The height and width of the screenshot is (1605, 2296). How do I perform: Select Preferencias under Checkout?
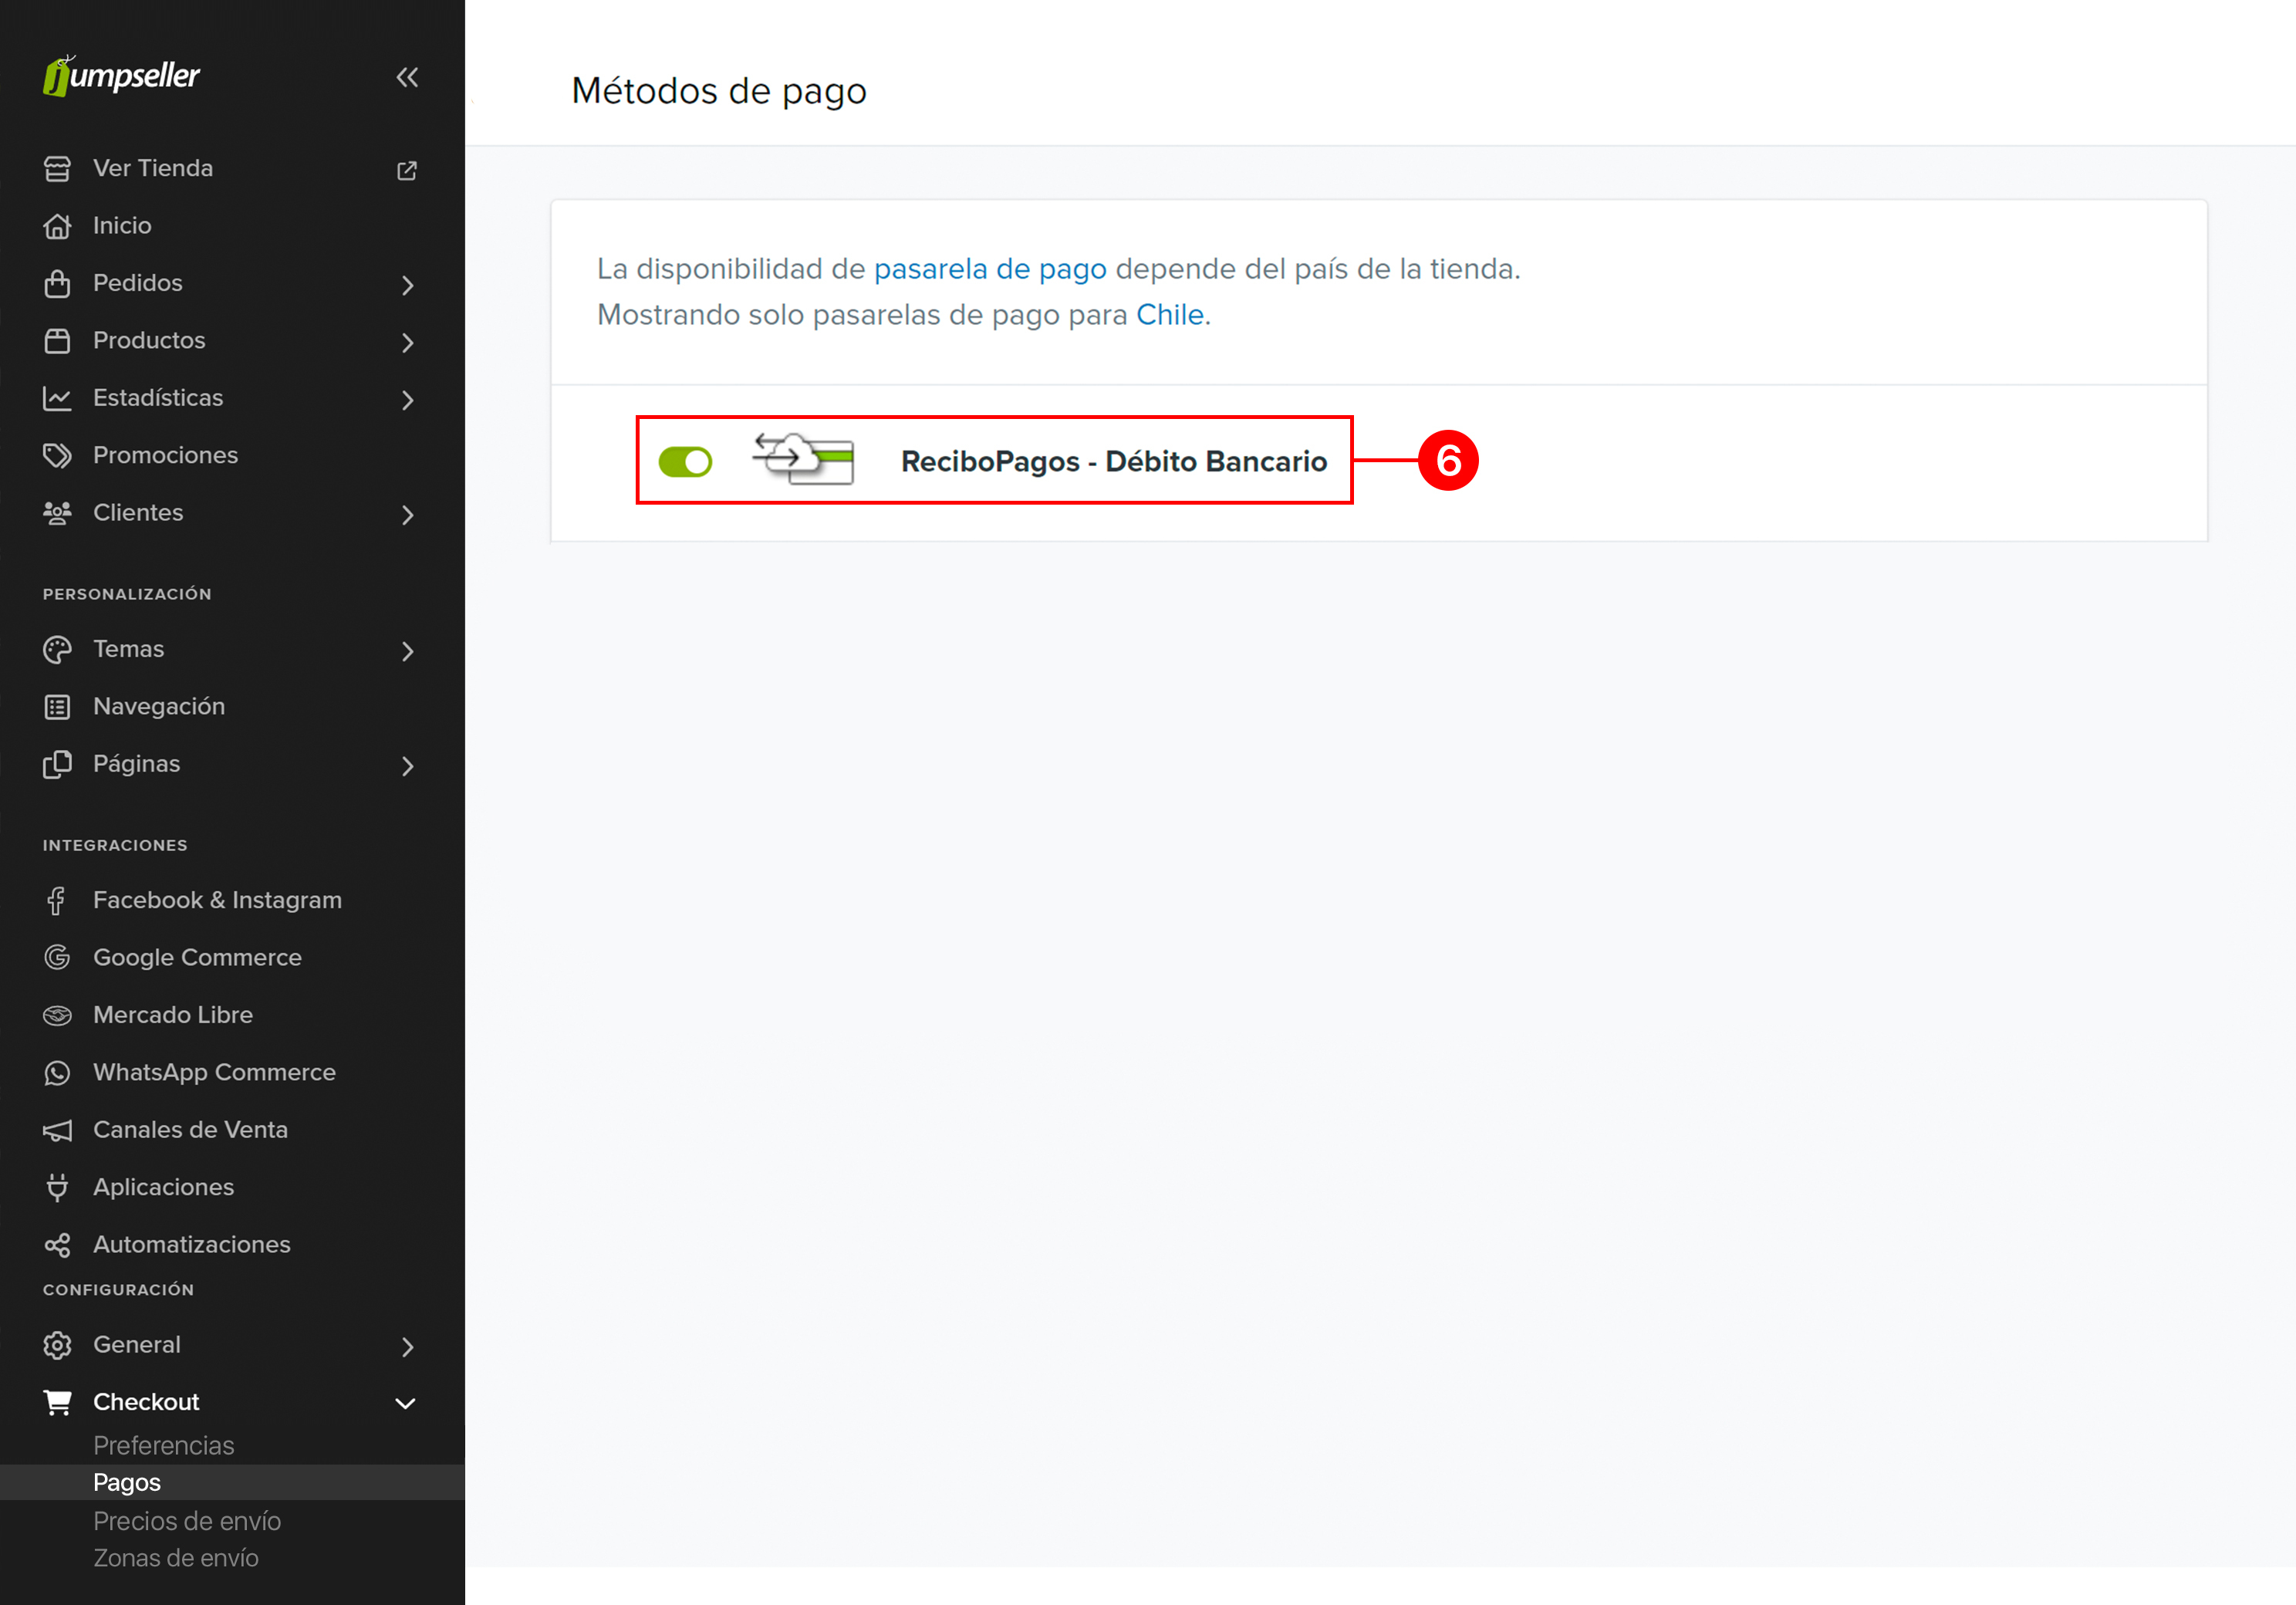pyautogui.click(x=163, y=1446)
